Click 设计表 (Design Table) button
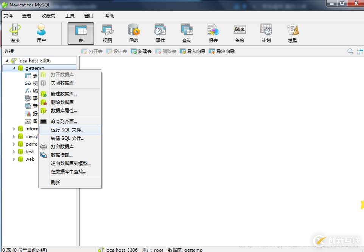Viewport: 364px width, 252px height. [x=117, y=52]
